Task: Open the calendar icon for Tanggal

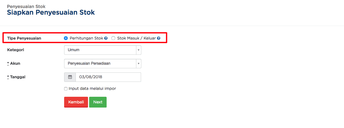Action: click(70, 77)
